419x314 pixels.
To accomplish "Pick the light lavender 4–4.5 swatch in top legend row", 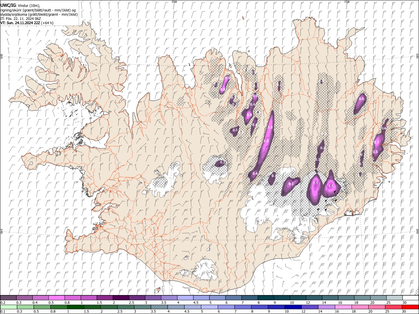I will click(x=185, y=298).
